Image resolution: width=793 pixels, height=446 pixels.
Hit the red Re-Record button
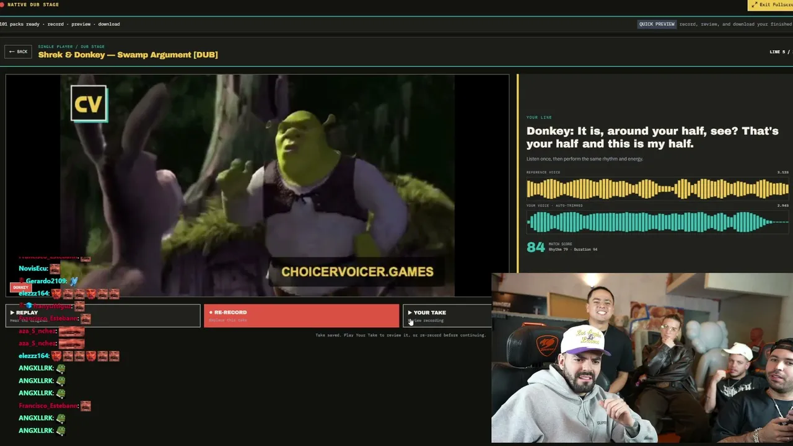click(x=302, y=315)
